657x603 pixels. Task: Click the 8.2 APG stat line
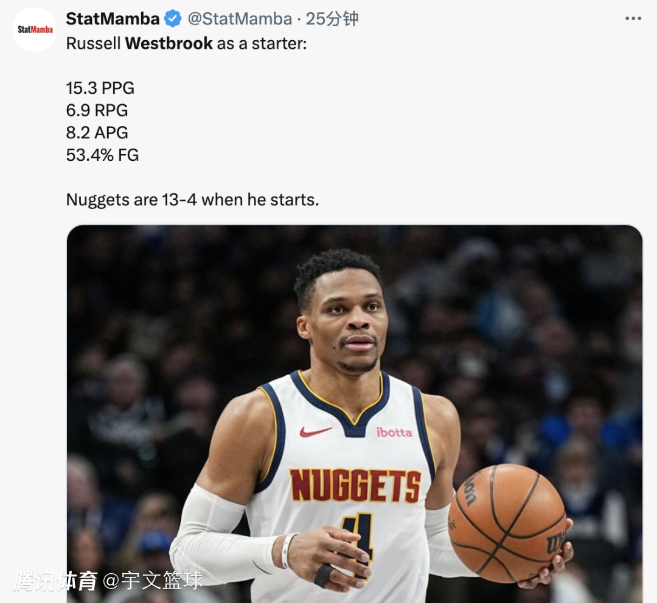click(97, 133)
